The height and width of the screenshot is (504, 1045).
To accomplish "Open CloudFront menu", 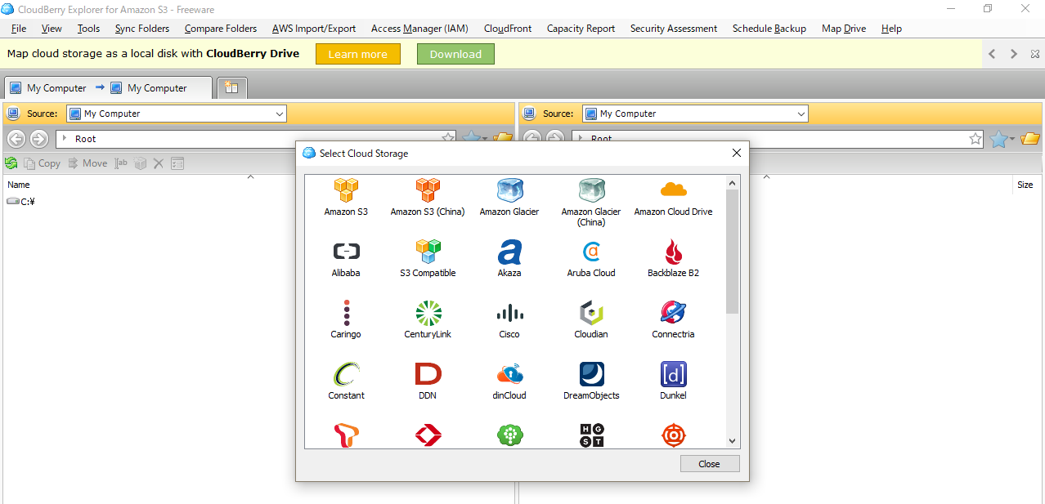I will tap(508, 28).
